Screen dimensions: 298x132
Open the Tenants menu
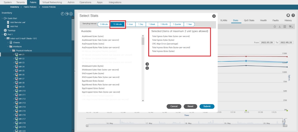tap(20, 2)
